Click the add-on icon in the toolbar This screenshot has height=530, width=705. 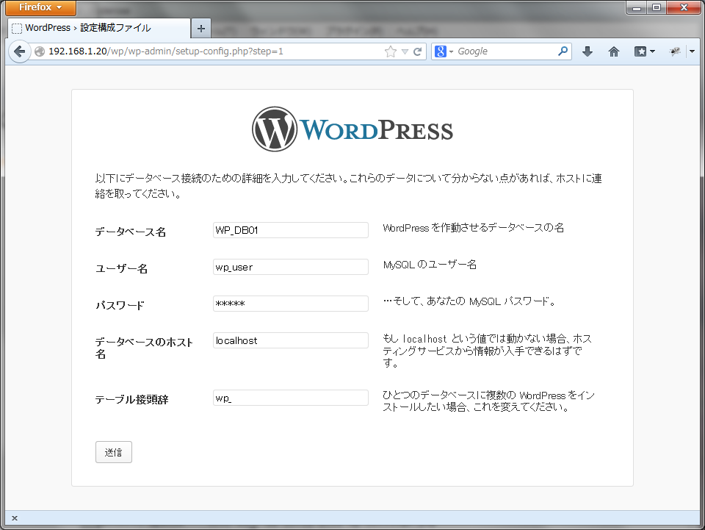[x=675, y=51]
